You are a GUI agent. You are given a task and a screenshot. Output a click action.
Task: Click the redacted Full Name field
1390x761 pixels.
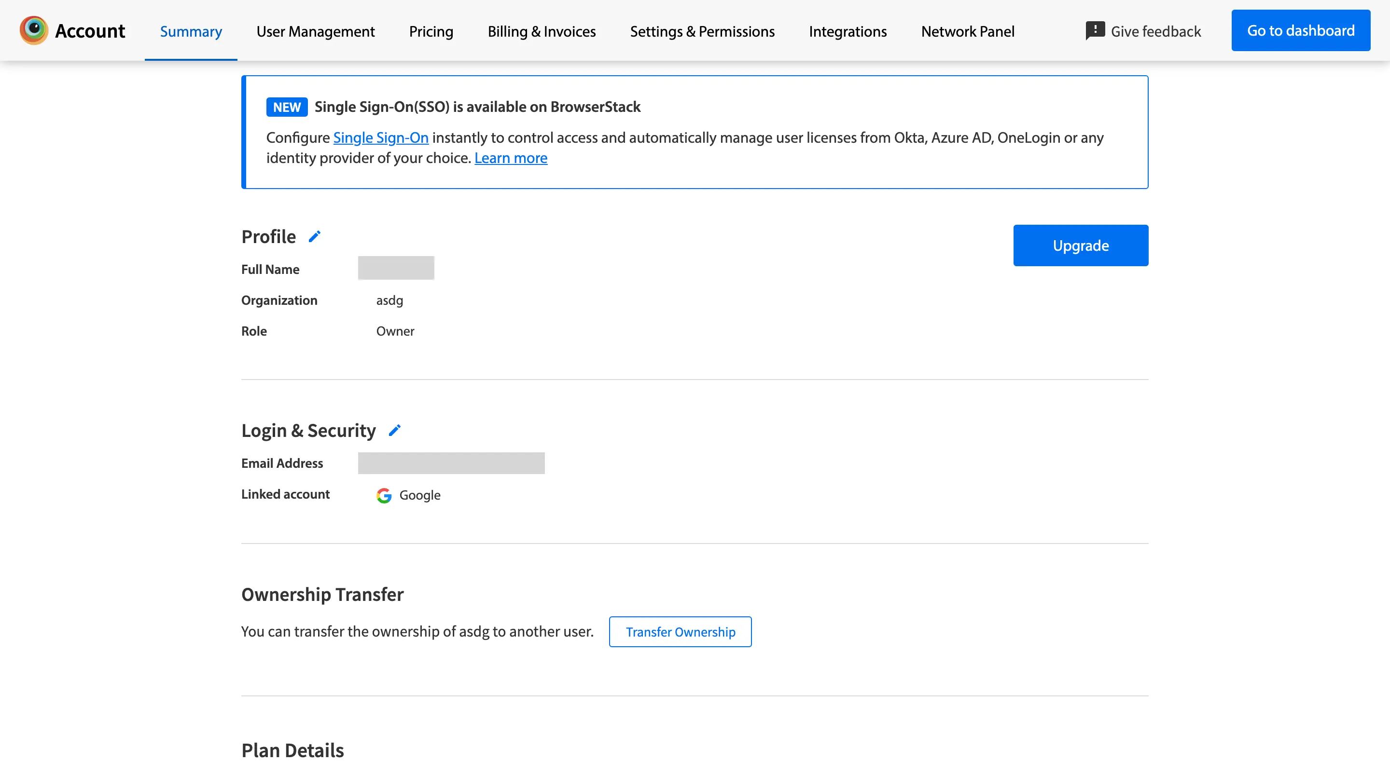[x=396, y=268]
